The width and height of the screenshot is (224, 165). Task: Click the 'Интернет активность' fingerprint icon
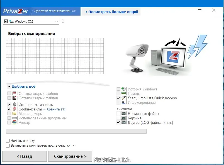click(x=14, y=105)
